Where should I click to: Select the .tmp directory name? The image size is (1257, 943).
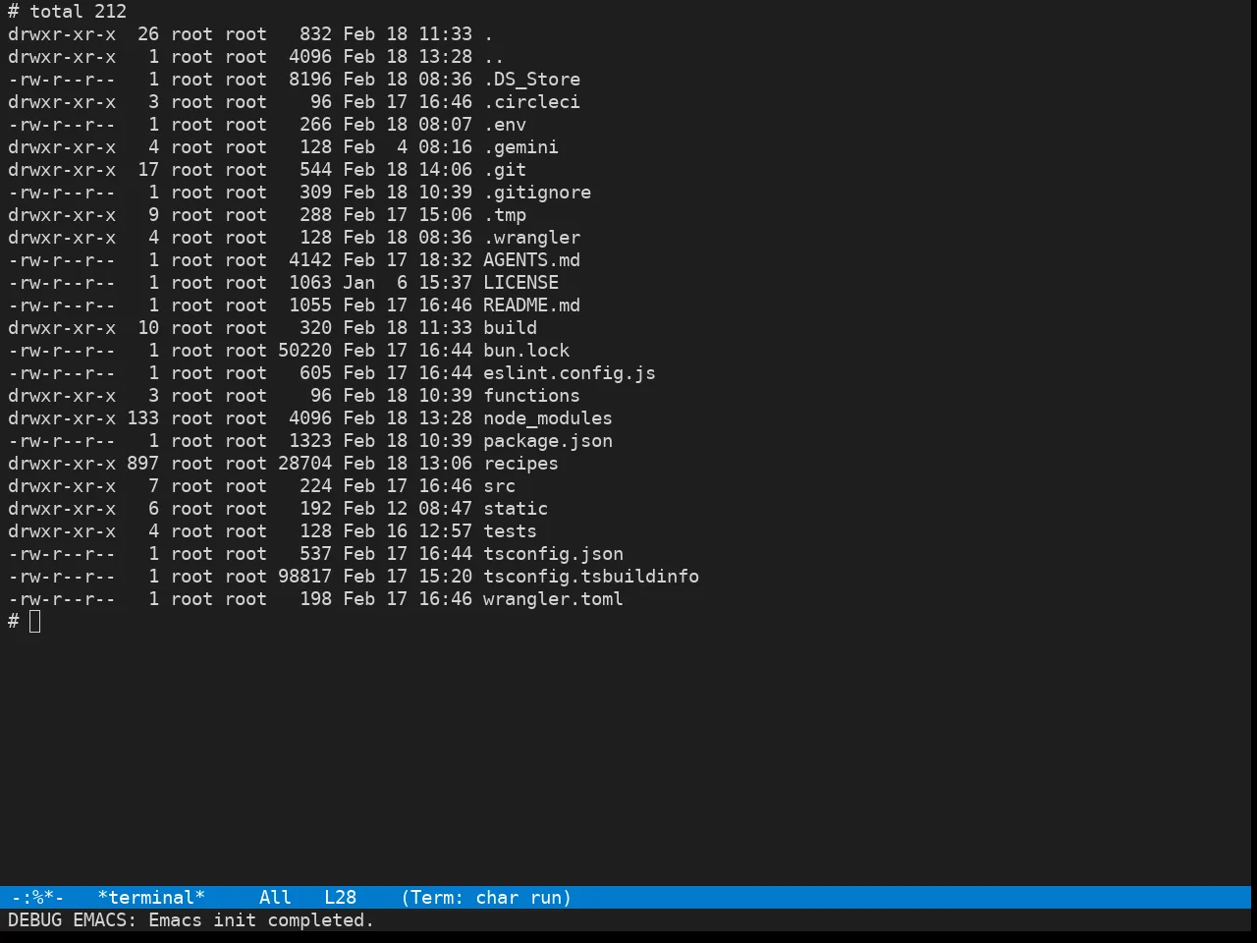pyautogui.click(x=505, y=215)
